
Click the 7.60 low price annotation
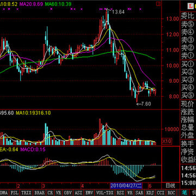146,104
